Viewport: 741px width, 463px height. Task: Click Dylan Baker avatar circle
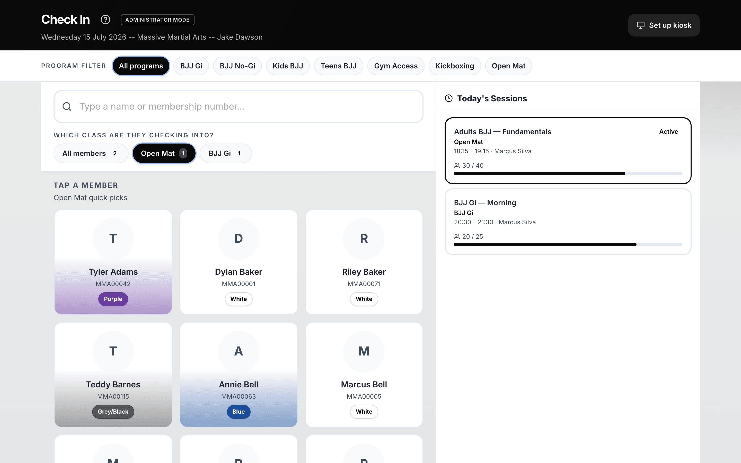239,238
